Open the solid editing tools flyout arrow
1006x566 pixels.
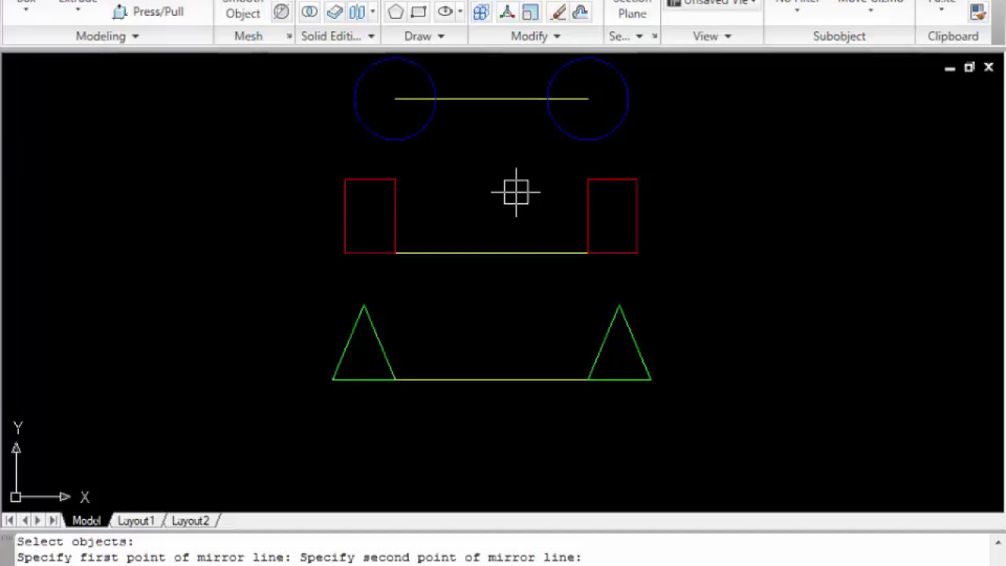tap(373, 12)
